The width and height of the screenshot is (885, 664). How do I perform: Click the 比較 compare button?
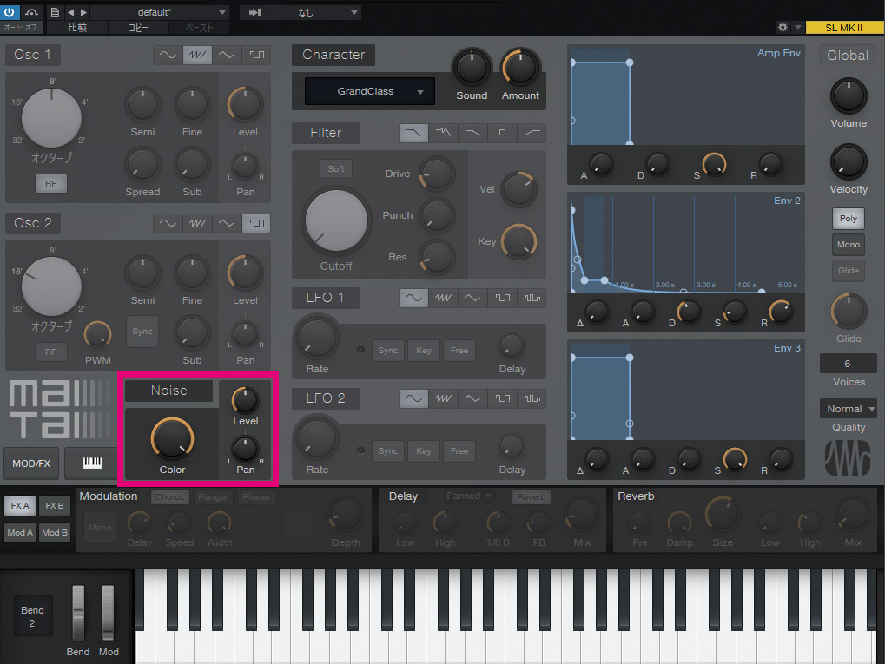point(77,28)
